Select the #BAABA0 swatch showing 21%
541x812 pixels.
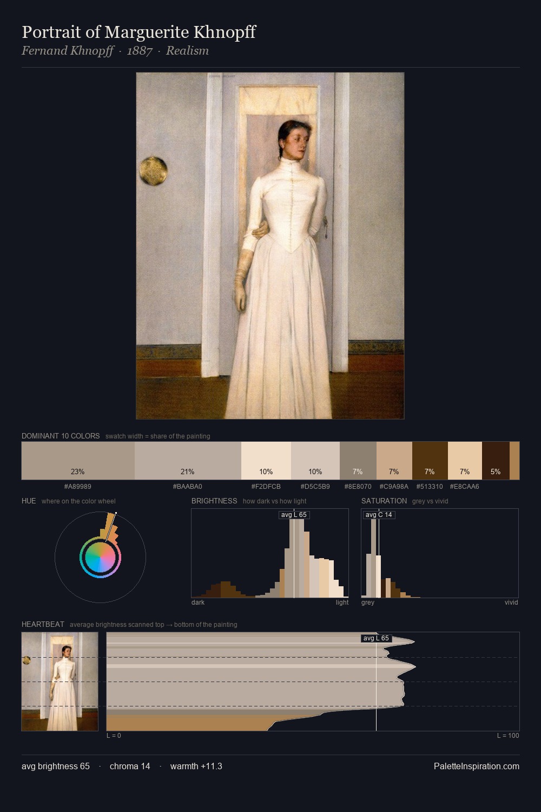pos(188,461)
